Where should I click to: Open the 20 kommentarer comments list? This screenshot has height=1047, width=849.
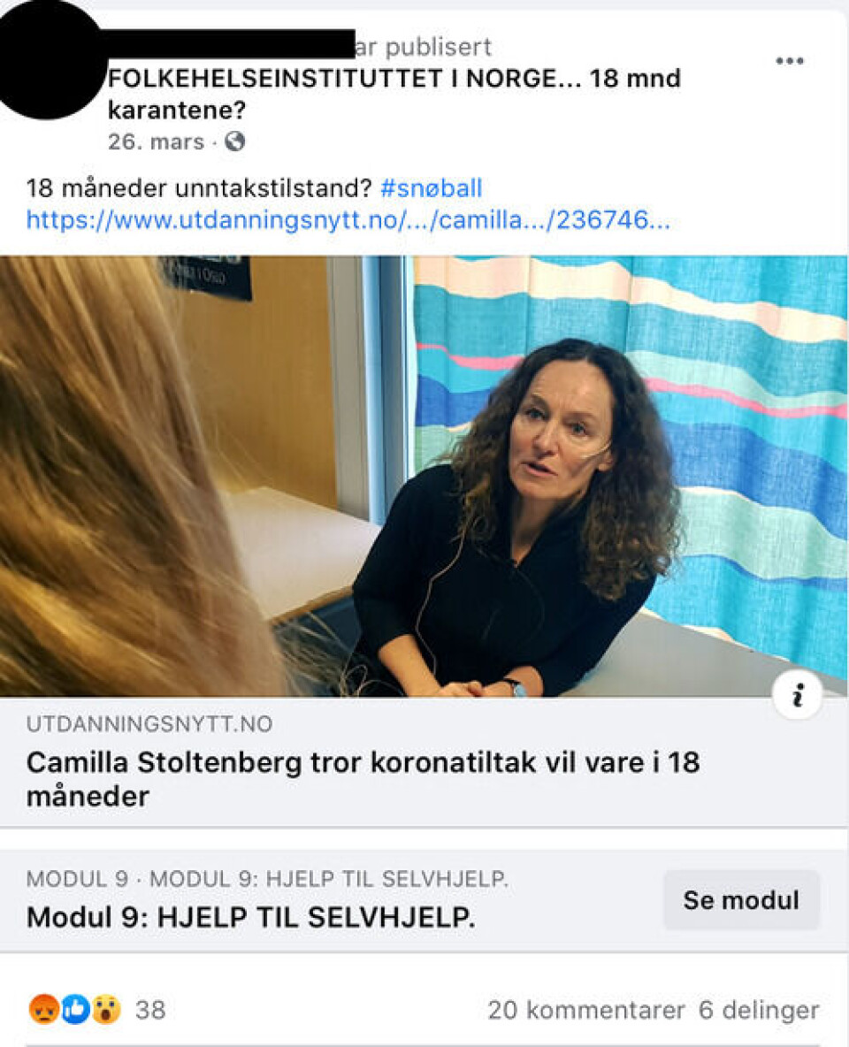(585, 1010)
